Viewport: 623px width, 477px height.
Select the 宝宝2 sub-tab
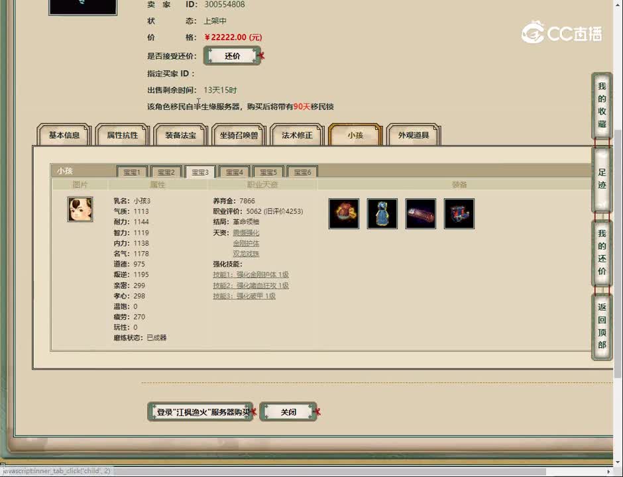click(166, 172)
